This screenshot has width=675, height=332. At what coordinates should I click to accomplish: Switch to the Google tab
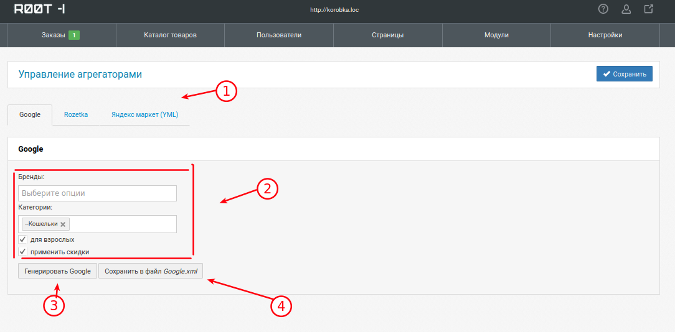tap(30, 115)
